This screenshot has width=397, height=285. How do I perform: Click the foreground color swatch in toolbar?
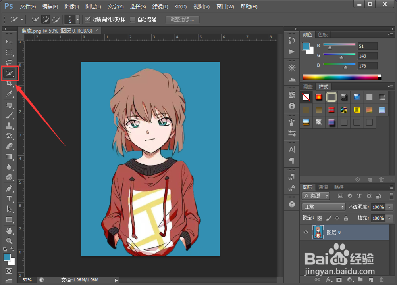click(7, 257)
